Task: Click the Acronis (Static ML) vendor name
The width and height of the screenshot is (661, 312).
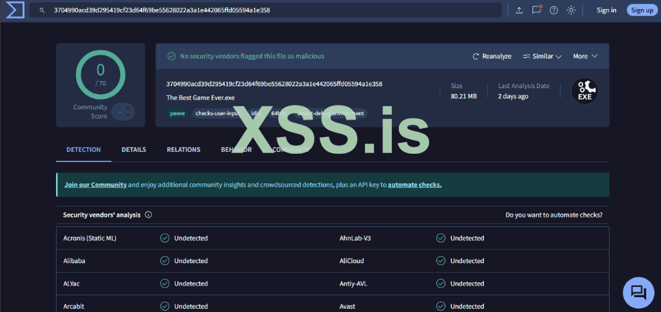Action: click(x=90, y=238)
